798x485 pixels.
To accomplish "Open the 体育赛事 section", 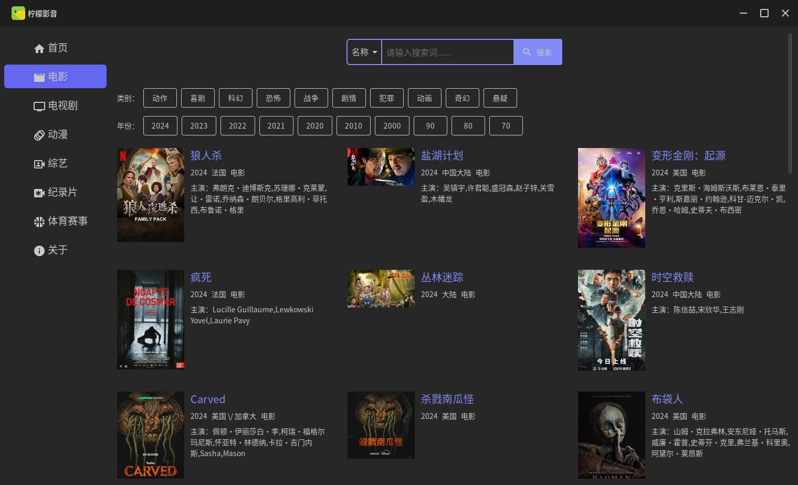I will pyautogui.click(x=55, y=221).
